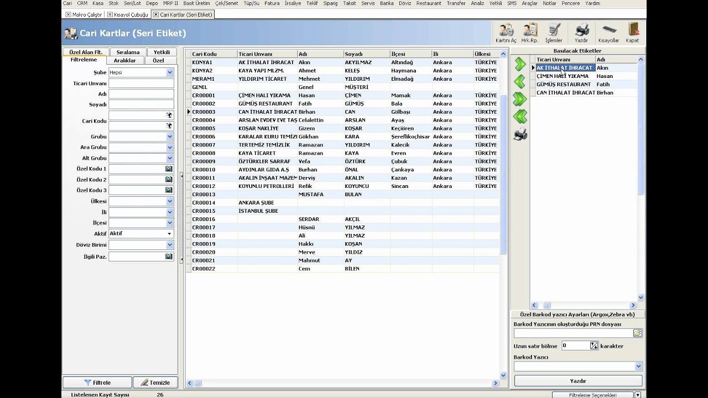Click the Kapat door icon
Image resolution: width=708 pixels, height=398 pixels.
point(632,33)
